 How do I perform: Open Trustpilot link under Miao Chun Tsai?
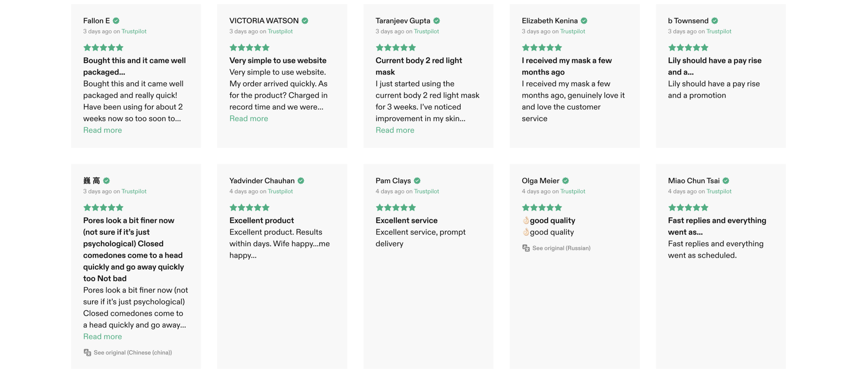tap(719, 191)
